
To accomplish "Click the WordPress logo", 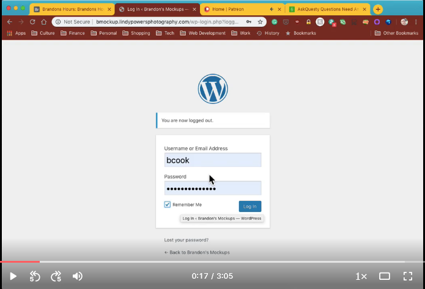I will (213, 89).
